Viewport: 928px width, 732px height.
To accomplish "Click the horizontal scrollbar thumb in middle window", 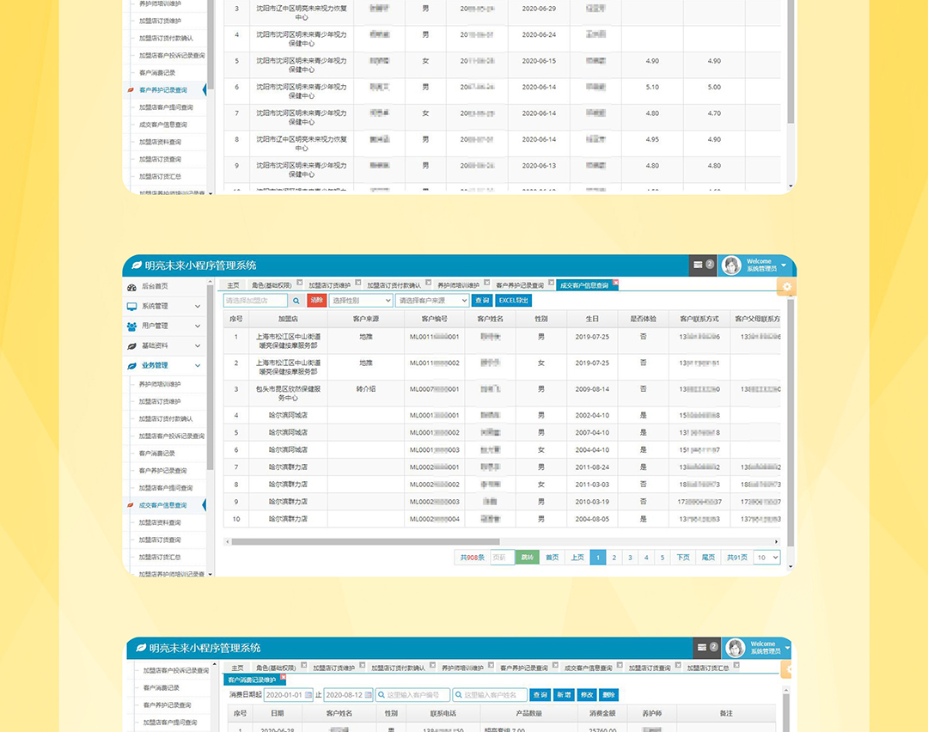I will coord(365,541).
